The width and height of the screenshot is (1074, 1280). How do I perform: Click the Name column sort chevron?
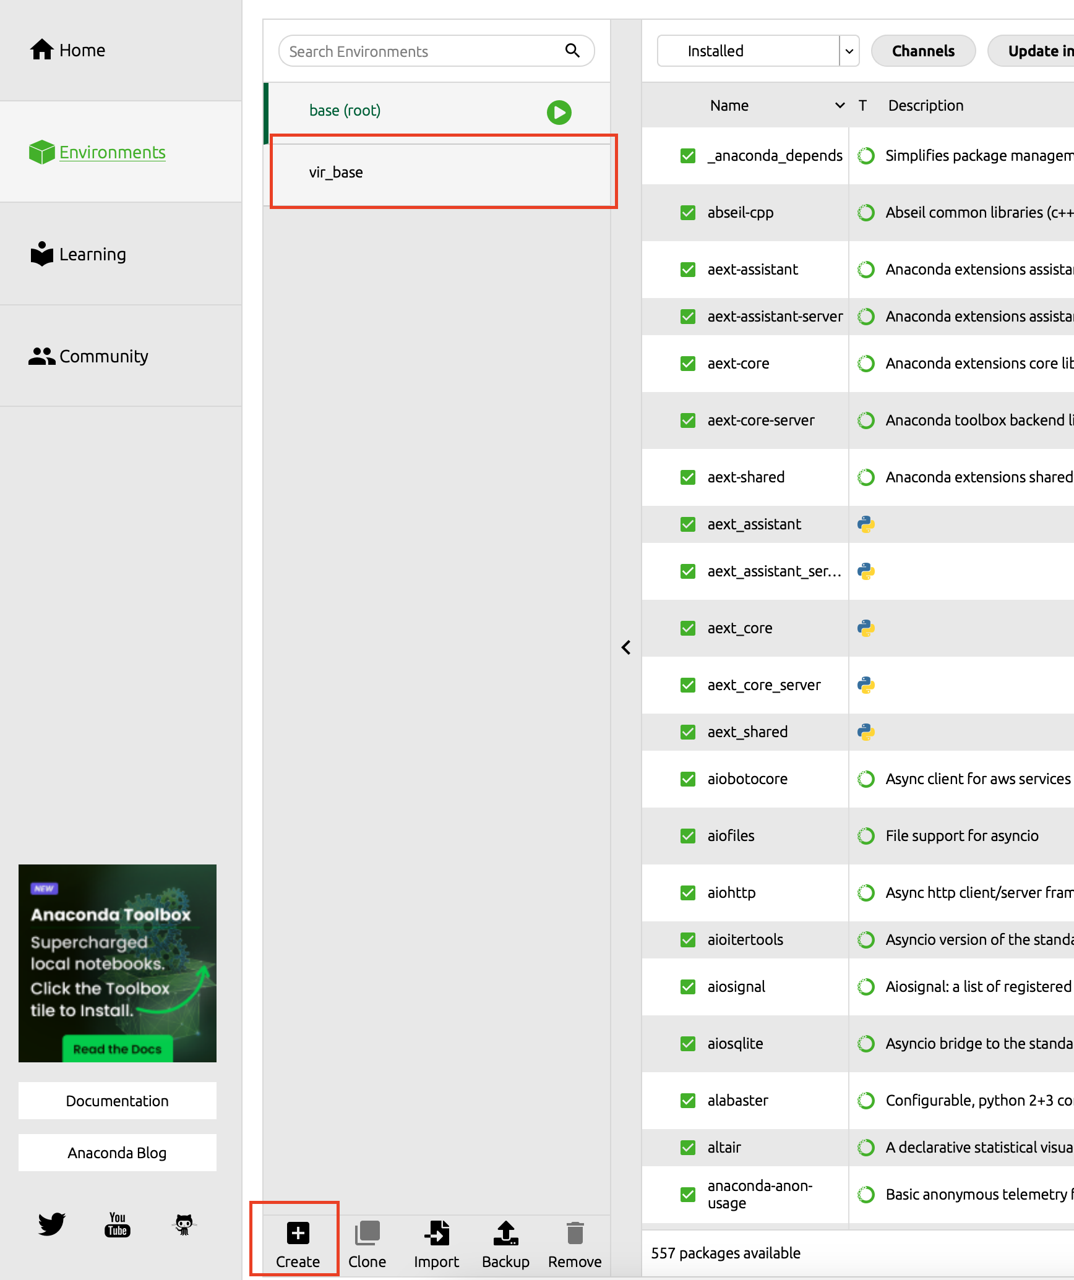click(840, 106)
